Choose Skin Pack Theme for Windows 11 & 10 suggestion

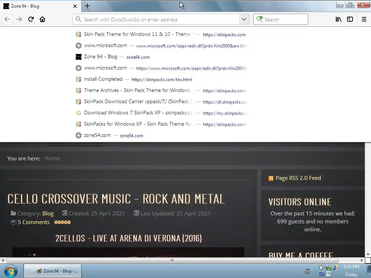coord(161,34)
